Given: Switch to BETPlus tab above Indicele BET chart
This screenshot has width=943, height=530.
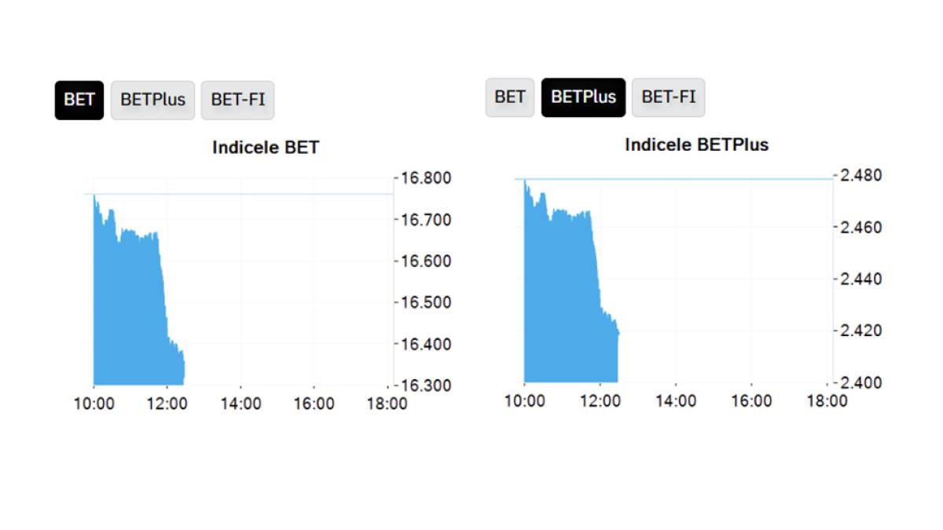Looking at the screenshot, I should 152,101.
